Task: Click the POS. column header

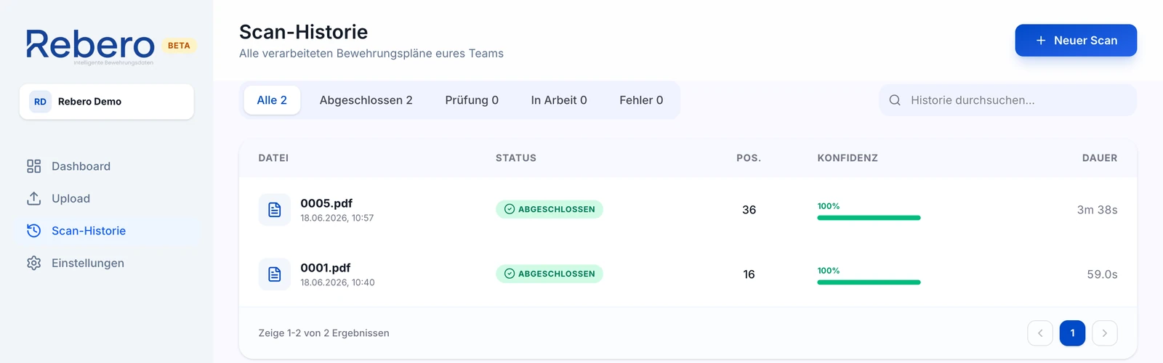Action: [x=749, y=158]
